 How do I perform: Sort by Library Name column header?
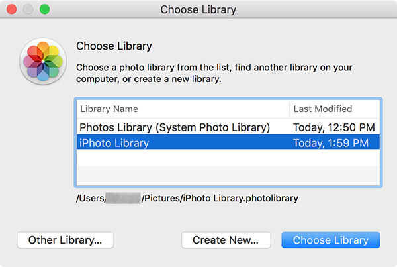tap(183, 109)
